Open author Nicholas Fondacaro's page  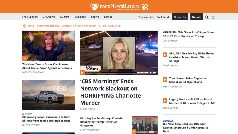tap(34, 72)
